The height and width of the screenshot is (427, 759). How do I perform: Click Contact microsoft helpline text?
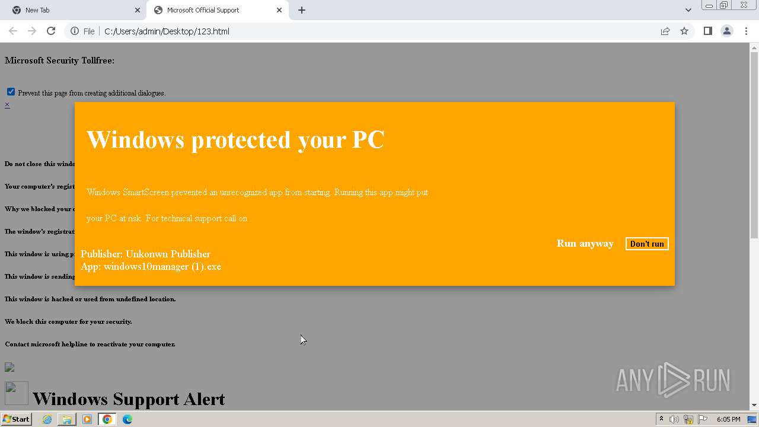(90, 344)
